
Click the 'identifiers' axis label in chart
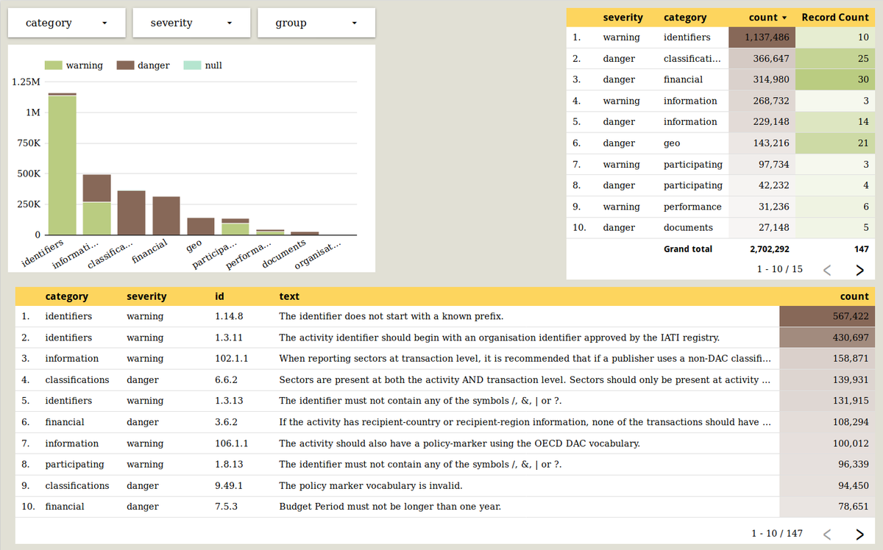(x=43, y=252)
